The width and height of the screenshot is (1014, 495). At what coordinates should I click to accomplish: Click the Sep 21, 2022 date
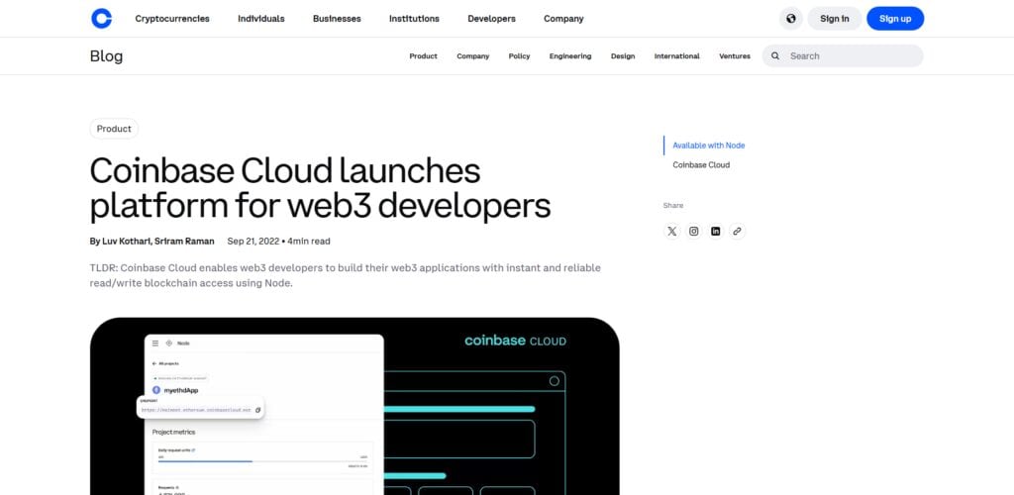point(253,241)
